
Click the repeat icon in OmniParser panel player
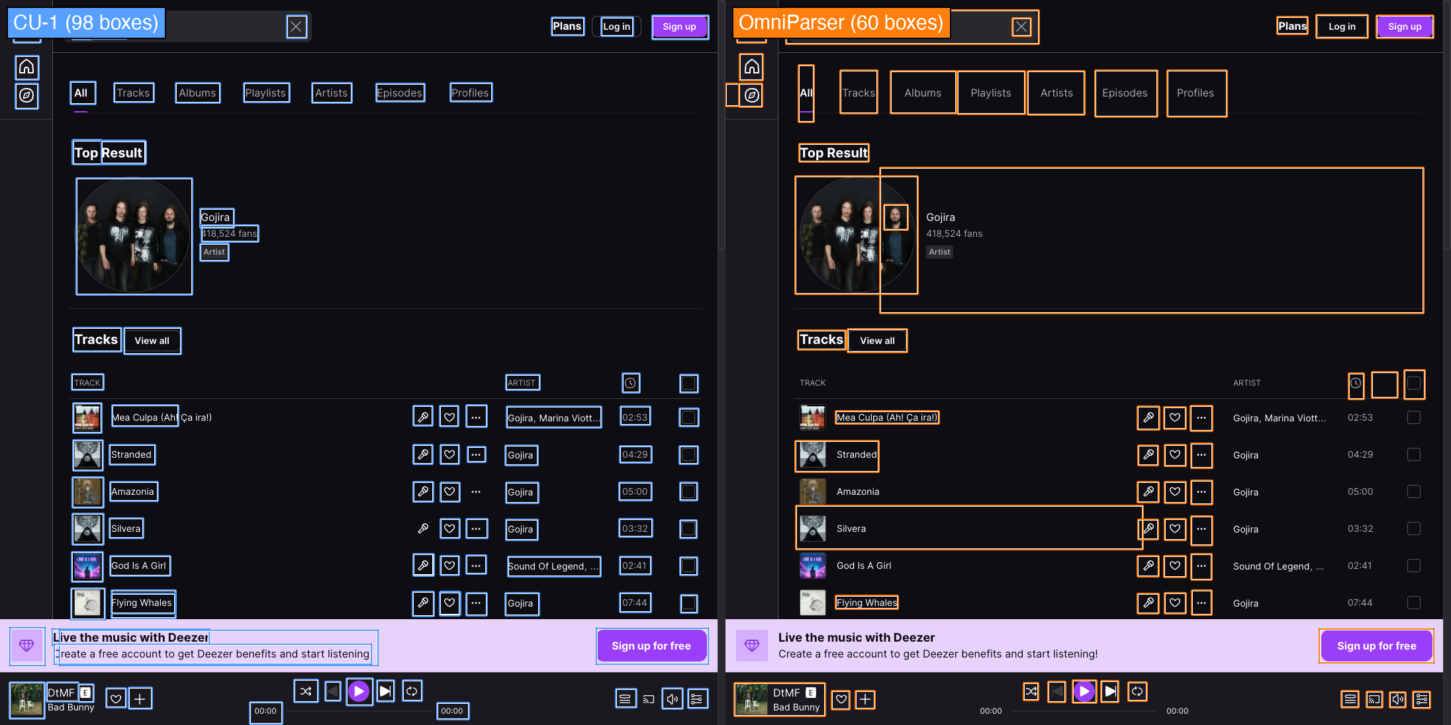[1137, 691]
